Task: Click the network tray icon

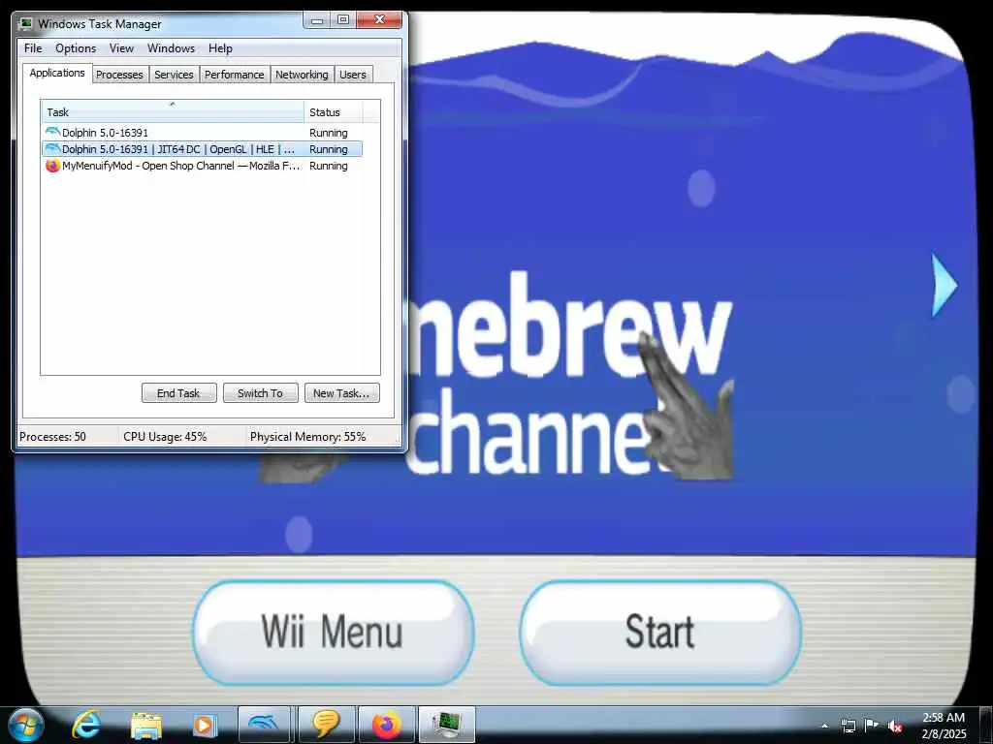Action: 849,727
